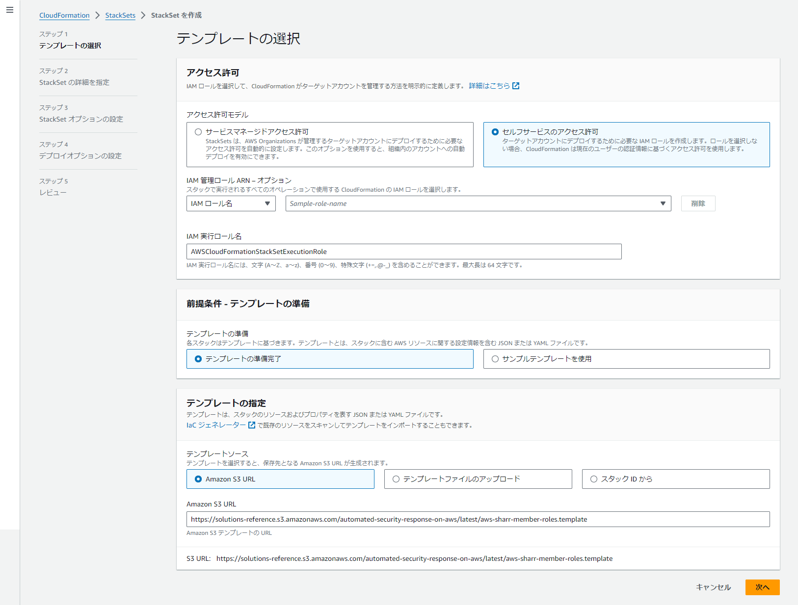Focus the Amazon S3 URL input field

tap(478, 519)
